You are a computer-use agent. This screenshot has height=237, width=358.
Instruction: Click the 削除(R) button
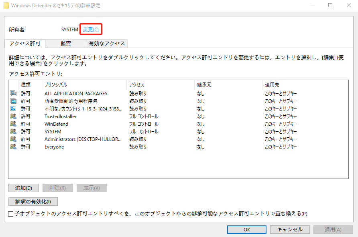click(x=57, y=188)
